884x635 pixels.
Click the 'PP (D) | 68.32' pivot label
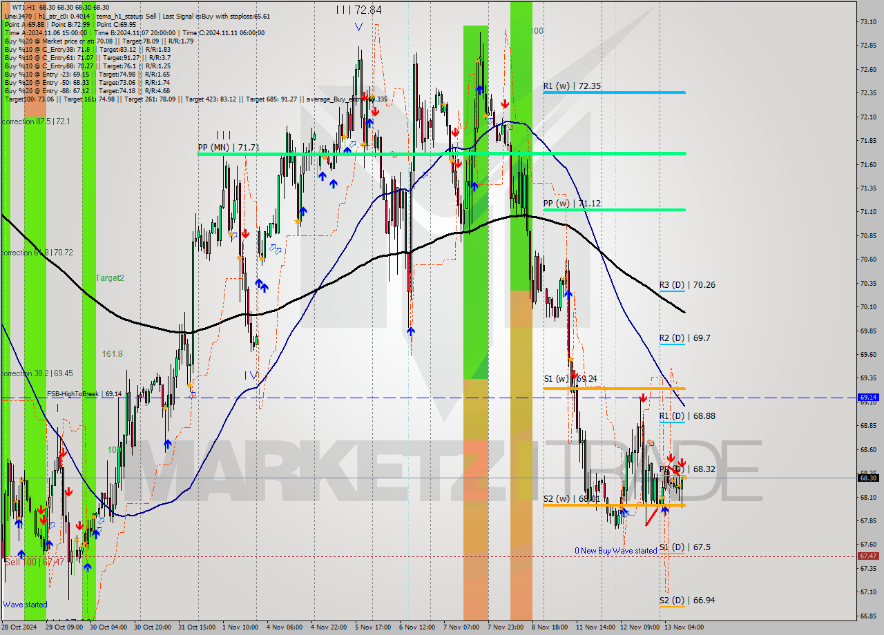[x=687, y=469]
